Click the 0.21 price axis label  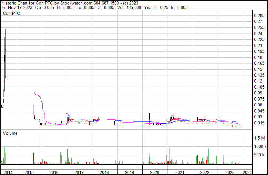click(x=258, y=45)
